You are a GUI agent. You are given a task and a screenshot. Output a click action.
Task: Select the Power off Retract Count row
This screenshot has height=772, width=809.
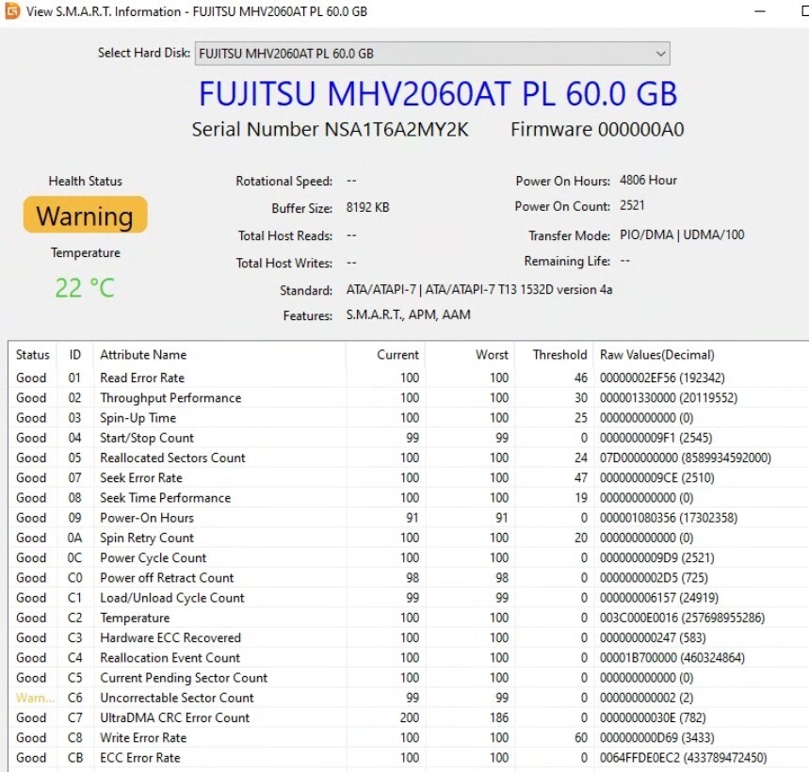click(409, 577)
